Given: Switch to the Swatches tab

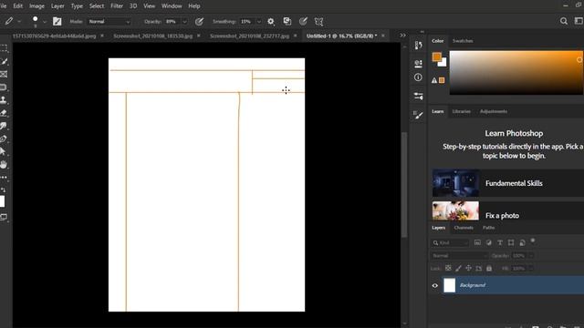Looking at the screenshot, I should click(463, 41).
